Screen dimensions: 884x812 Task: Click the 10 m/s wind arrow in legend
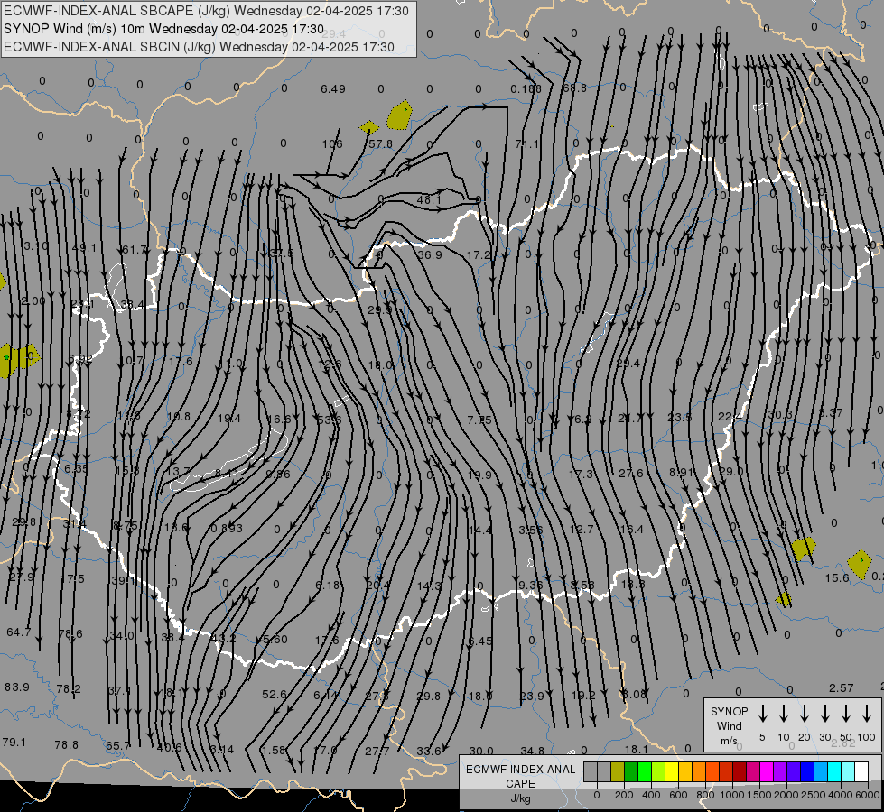[x=783, y=714]
